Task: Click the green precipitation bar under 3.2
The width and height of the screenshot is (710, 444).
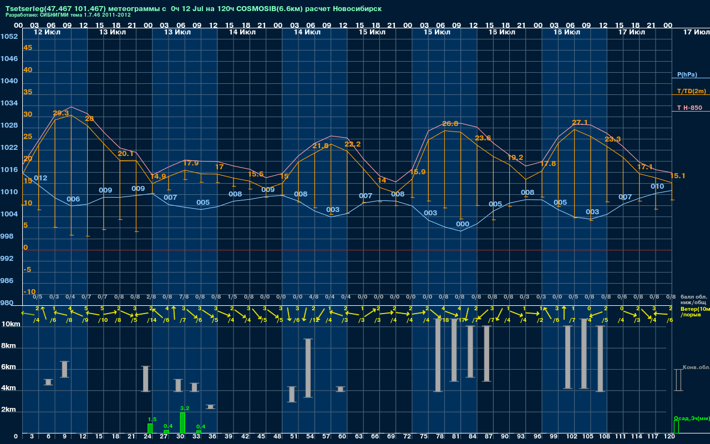Action: coord(182,423)
